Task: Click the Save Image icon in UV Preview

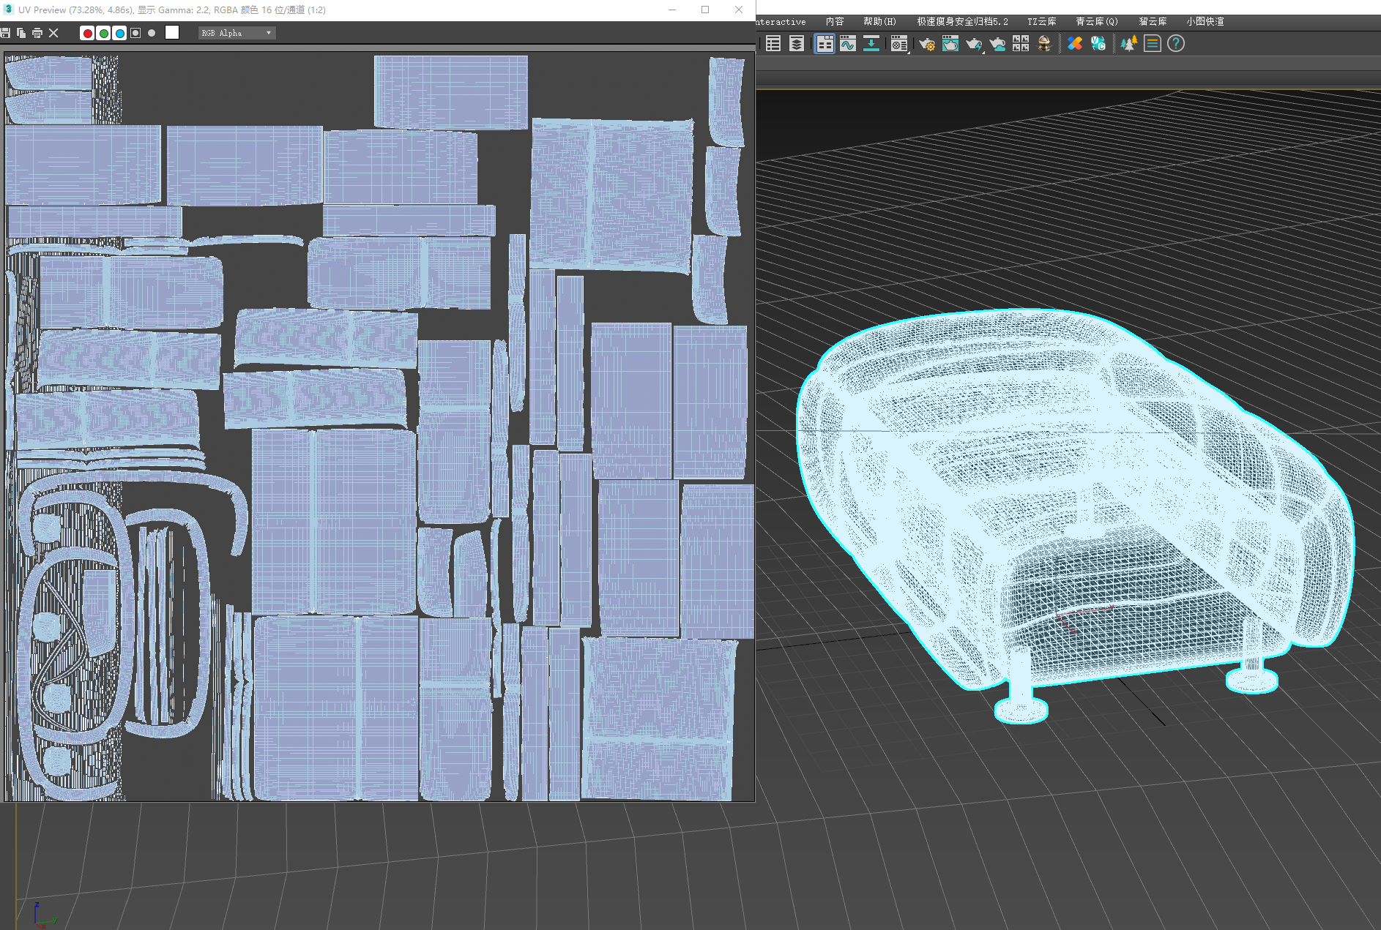Action: [x=5, y=33]
